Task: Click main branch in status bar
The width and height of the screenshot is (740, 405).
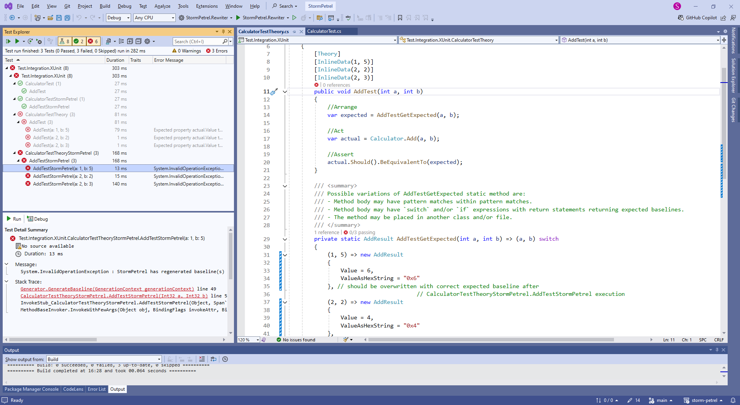Action: pyautogui.click(x=661, y=400)
